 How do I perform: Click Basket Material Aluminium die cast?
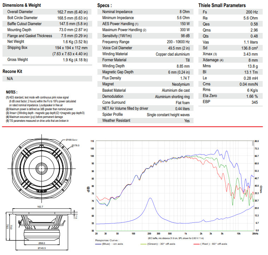(176, 90)
